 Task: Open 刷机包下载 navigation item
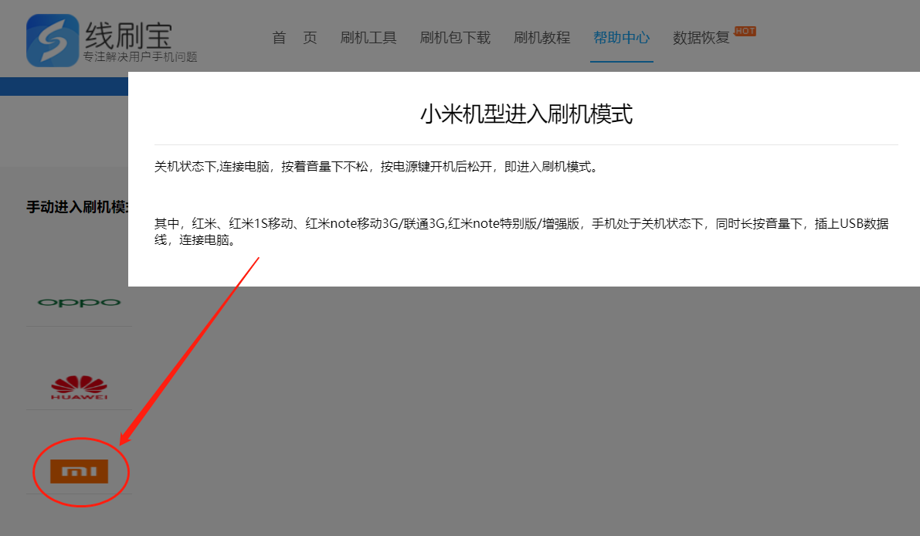(x=455, y=38)
